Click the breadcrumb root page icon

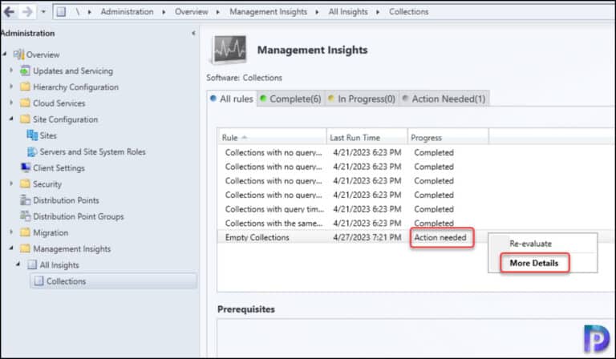tap(61, 12)
